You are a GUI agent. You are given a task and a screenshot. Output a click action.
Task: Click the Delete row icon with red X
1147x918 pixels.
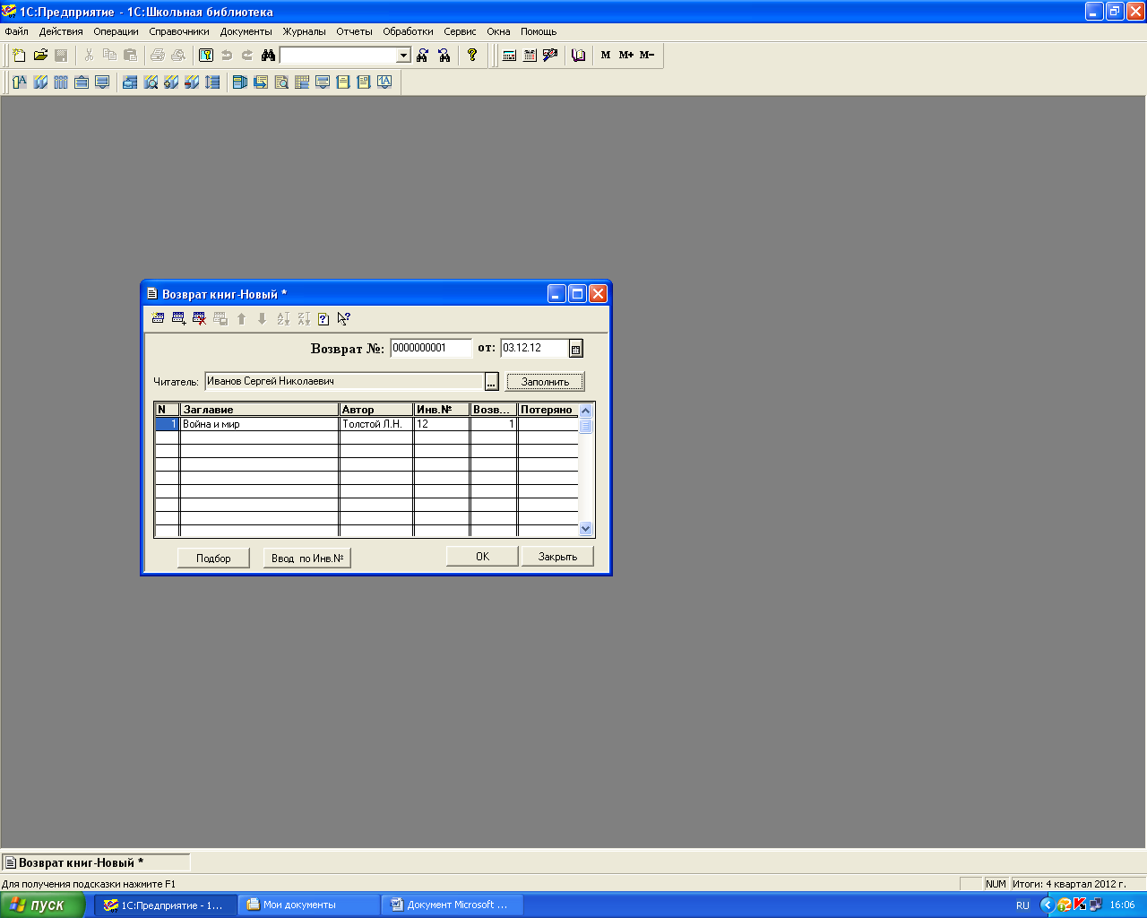tap(200, 318)
